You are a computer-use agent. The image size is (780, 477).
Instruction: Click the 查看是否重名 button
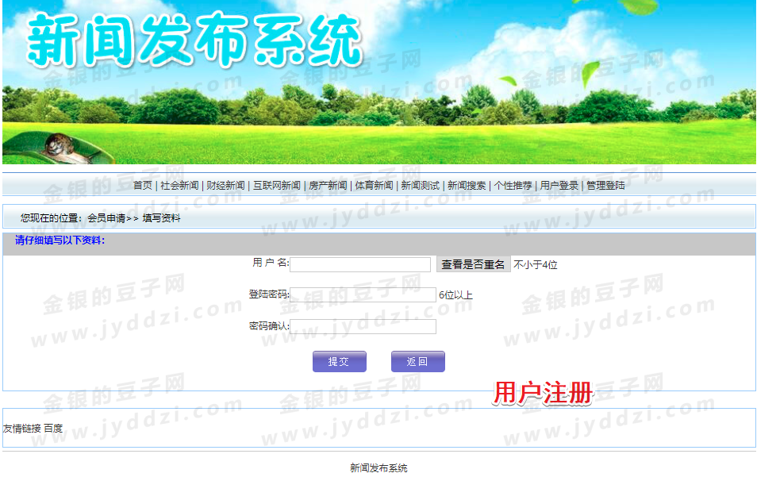473,264
